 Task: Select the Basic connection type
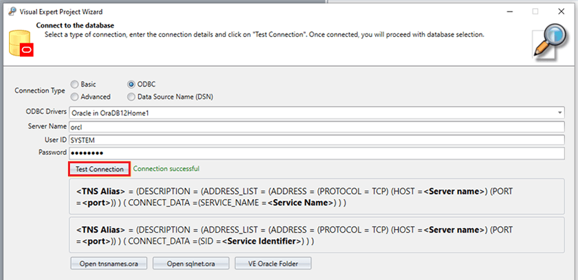coord(74,84)
